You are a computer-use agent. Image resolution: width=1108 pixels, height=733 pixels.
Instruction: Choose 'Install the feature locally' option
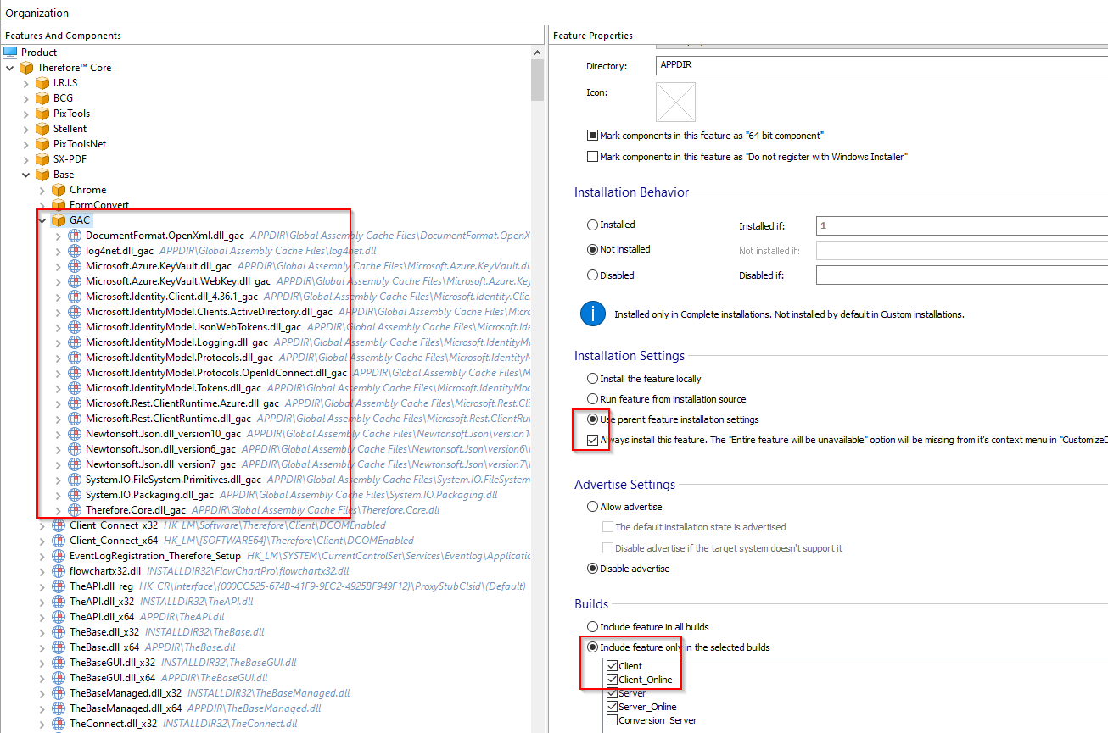[x=592, y=379]
